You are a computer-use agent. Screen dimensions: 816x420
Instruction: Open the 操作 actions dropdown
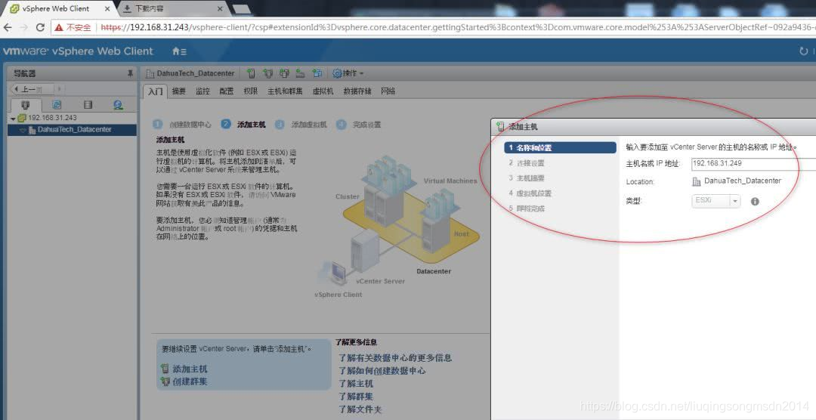348,73
